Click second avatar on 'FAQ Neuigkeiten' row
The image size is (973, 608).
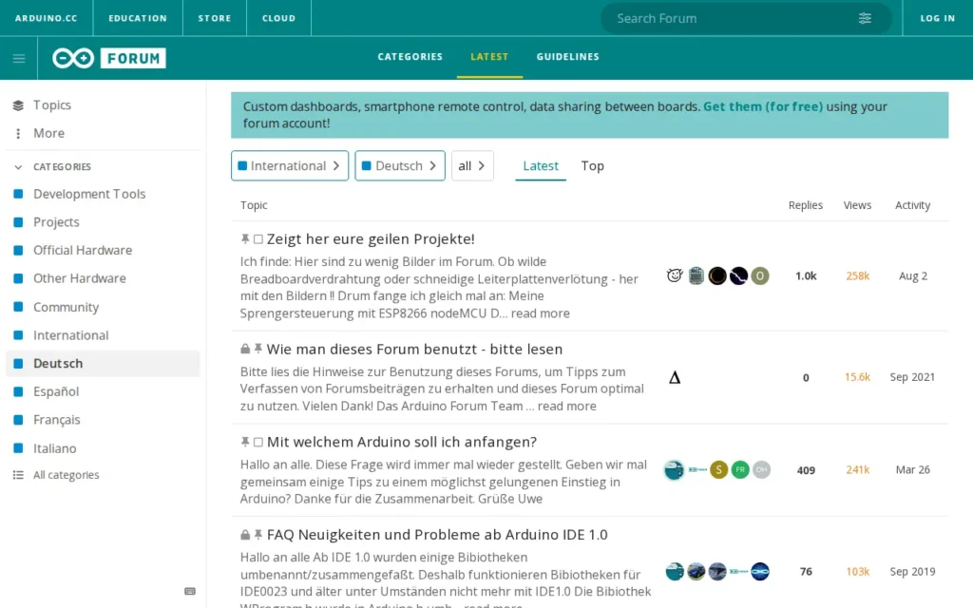[696, 571]
